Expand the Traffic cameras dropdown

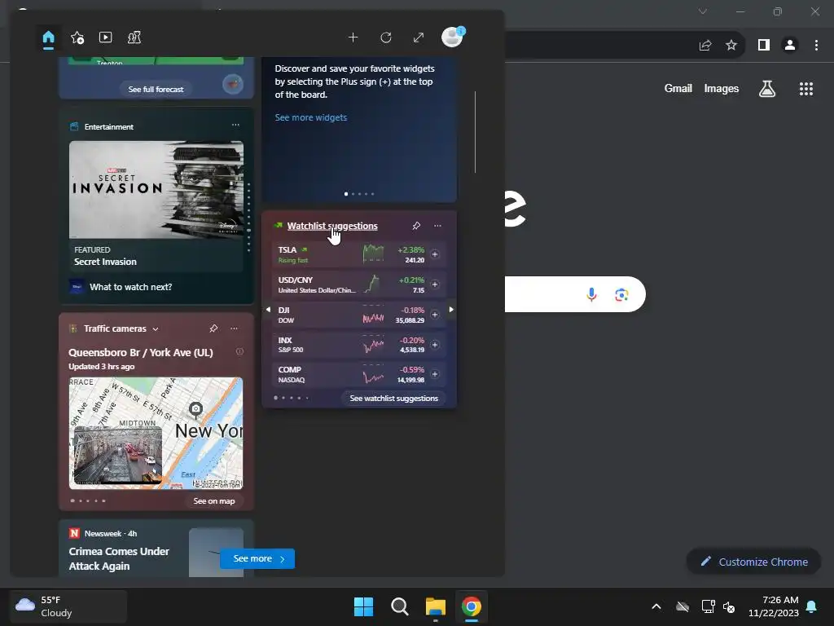[x=156, y=329]
